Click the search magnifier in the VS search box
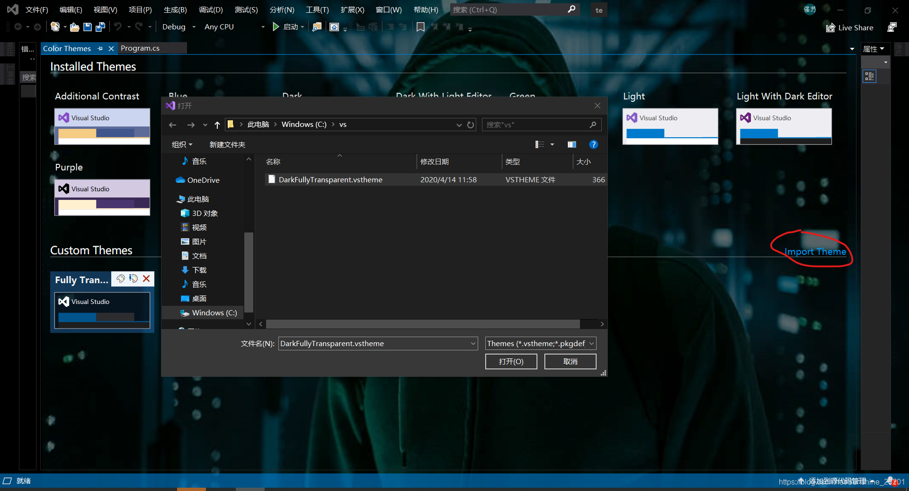 pos(571,9)
